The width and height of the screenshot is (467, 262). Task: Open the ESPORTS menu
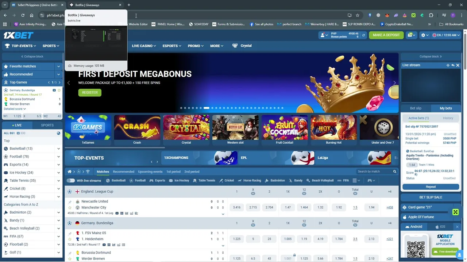pos(172,46)
